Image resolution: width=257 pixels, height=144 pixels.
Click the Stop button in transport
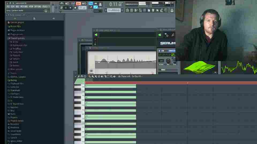tap(70, 8)
